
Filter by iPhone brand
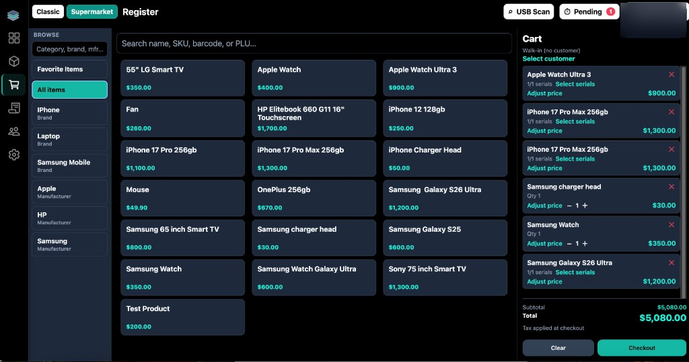point(69,114)
